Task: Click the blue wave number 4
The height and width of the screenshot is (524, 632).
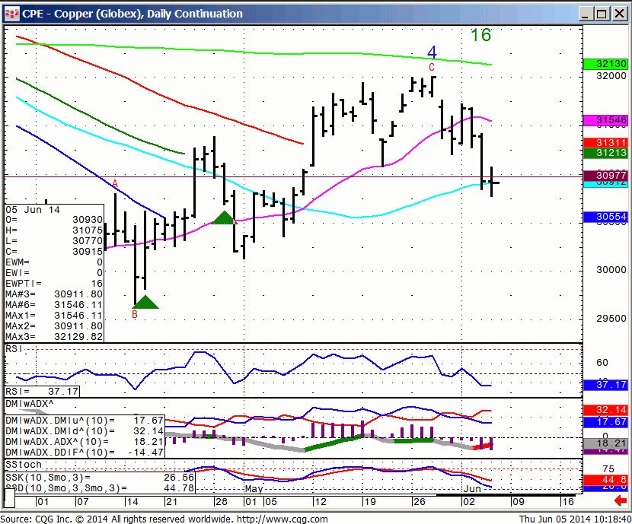Action: (x=432, y=52)
